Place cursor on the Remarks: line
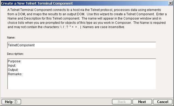This screenshot has width=174, height=106. (15, 74)
